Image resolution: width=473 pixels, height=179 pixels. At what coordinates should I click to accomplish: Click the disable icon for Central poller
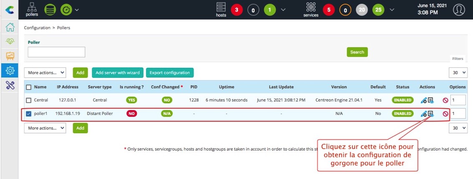(x=445, y=100)
